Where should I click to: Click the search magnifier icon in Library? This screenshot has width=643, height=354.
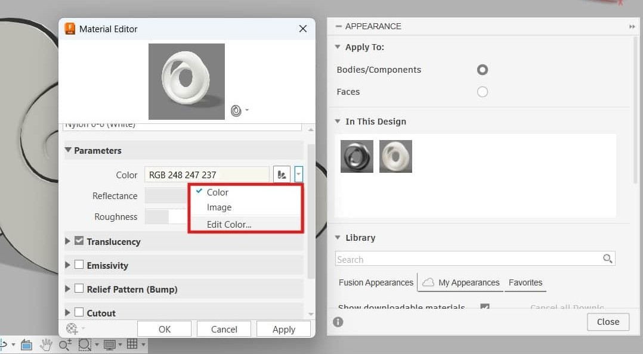pyautogui.click(x=607, y=259)
